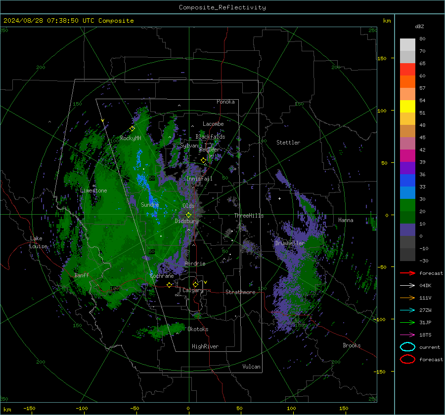The width and height of the screenshot is (445, 415).
Task: Click the RockyMH map label
Action: [x=131, y=138]
